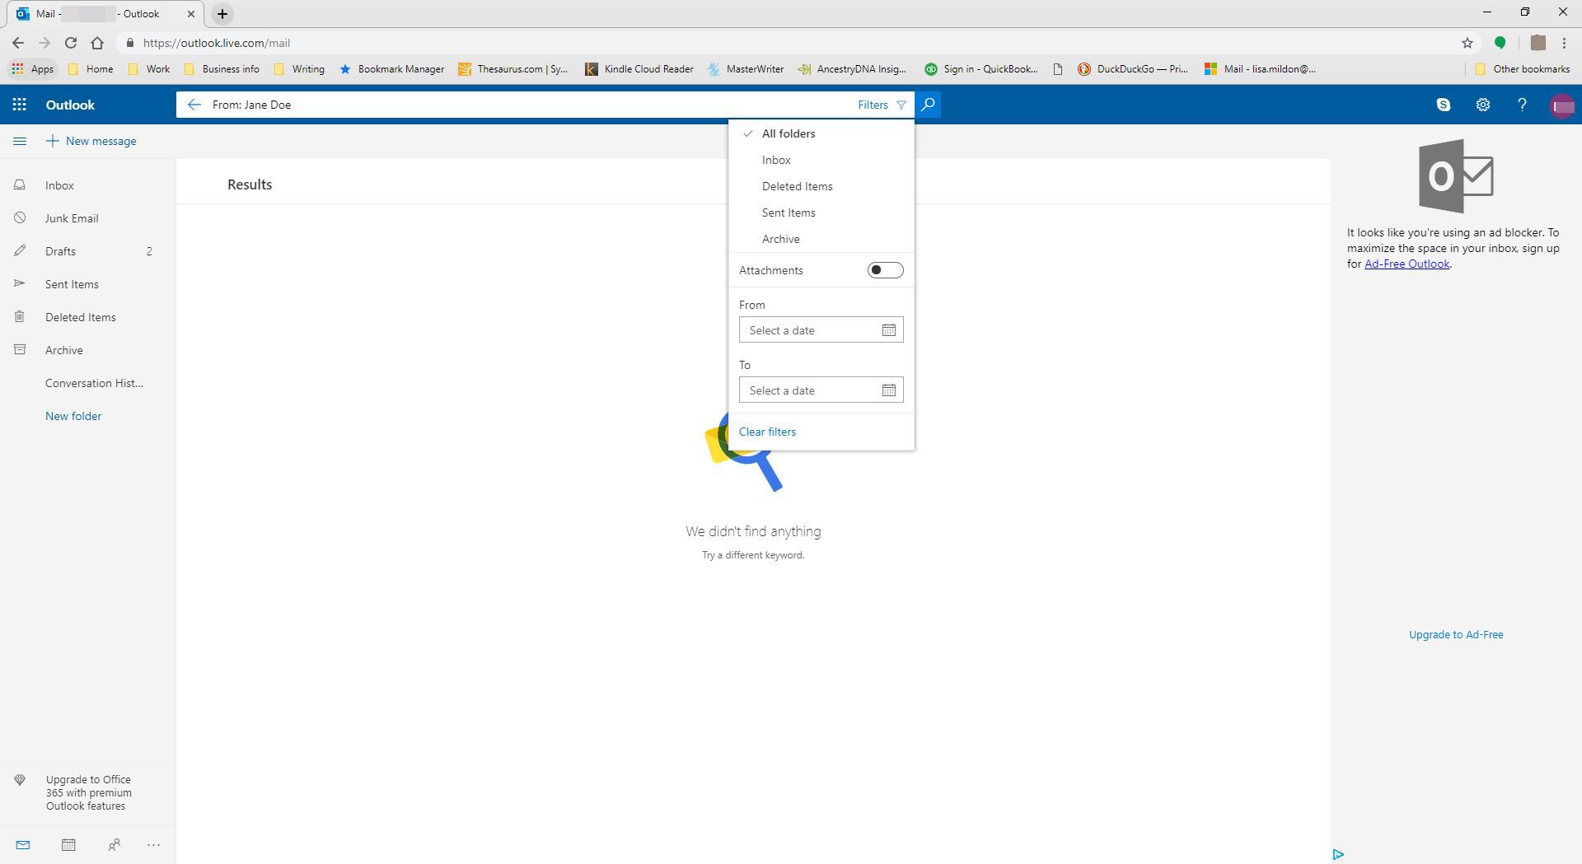This screenshot has width=1582, height=864.
Task: Close the Outlook Mail tab
Action: tap(190, 14)
